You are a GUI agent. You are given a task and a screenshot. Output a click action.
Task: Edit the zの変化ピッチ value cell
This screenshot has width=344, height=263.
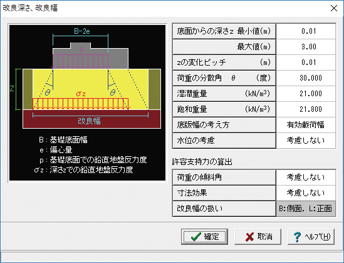[x=306, y=62]
